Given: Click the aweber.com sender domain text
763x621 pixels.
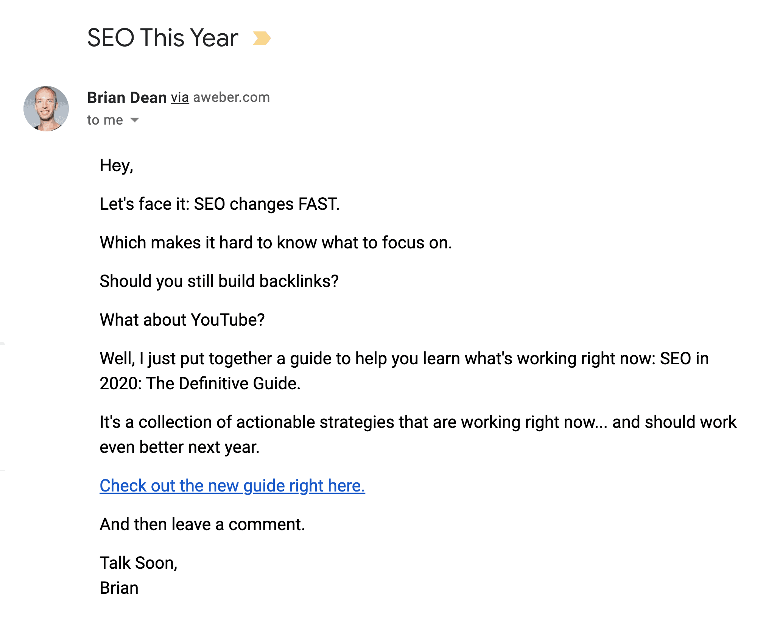Looking at the screenshot, I should pos(231,98).
